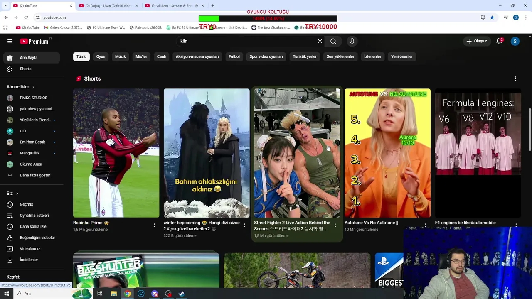
Task: Open options menu for Street Fighter 2 short
Action: click(x=335, y=225)
